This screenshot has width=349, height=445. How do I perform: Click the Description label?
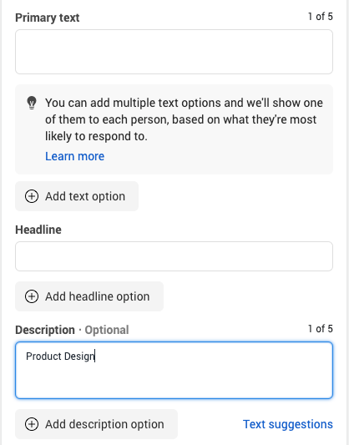tap(45, 330)
